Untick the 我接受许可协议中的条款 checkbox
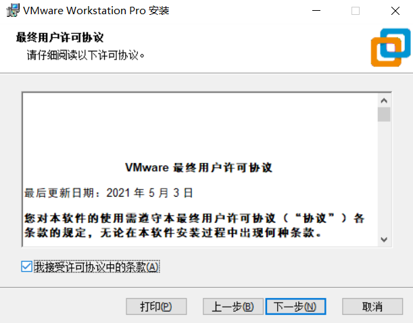Image resolution: width=413 pixels, height=323 pixels. tap(26, 266)
